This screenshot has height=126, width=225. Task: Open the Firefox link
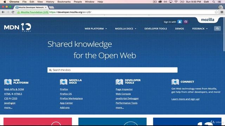point(64,89)
